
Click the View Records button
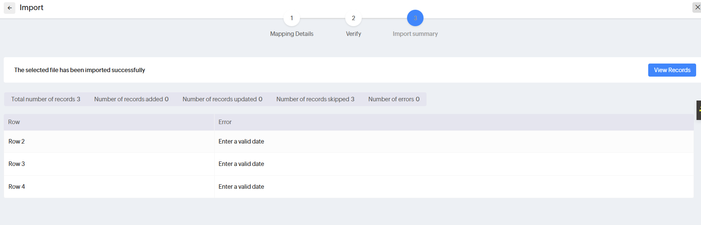click(x=672, y=70)
